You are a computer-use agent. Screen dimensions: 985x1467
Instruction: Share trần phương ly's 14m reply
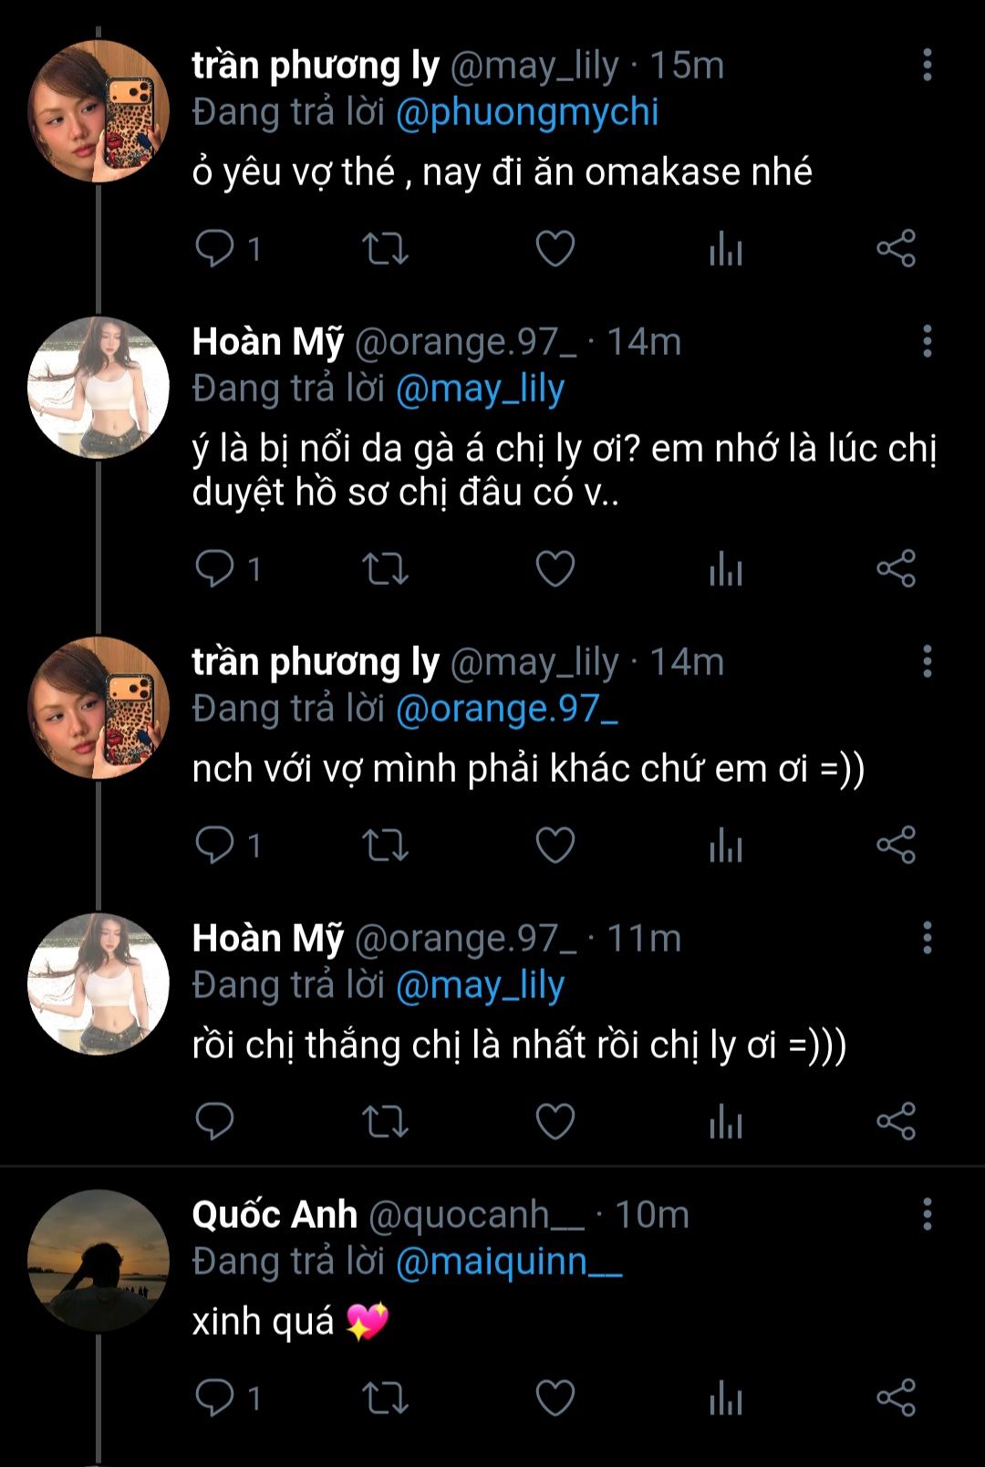[x=896, y=845]
